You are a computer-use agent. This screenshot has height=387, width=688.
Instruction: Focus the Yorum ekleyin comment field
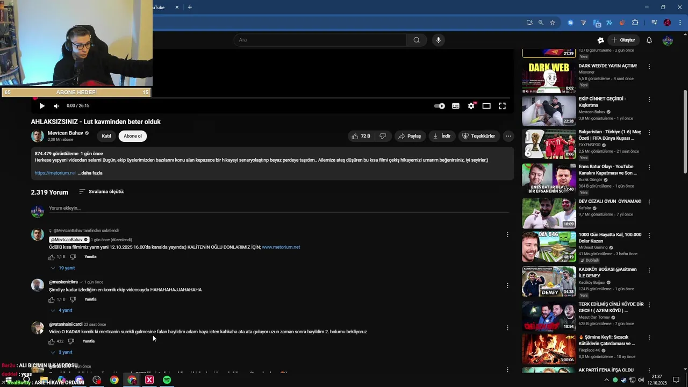click(x=278, y=209)
